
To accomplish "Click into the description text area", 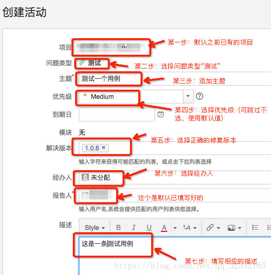I will pos(175,256).
